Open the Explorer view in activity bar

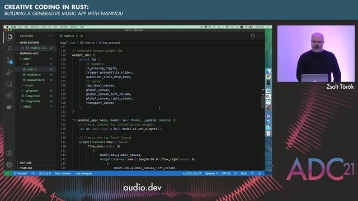9,37
